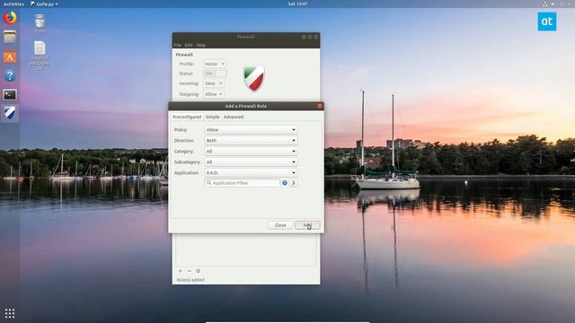Click the arrow button next to info icon
The image size is (575, 323).
[x=294, y=183]
